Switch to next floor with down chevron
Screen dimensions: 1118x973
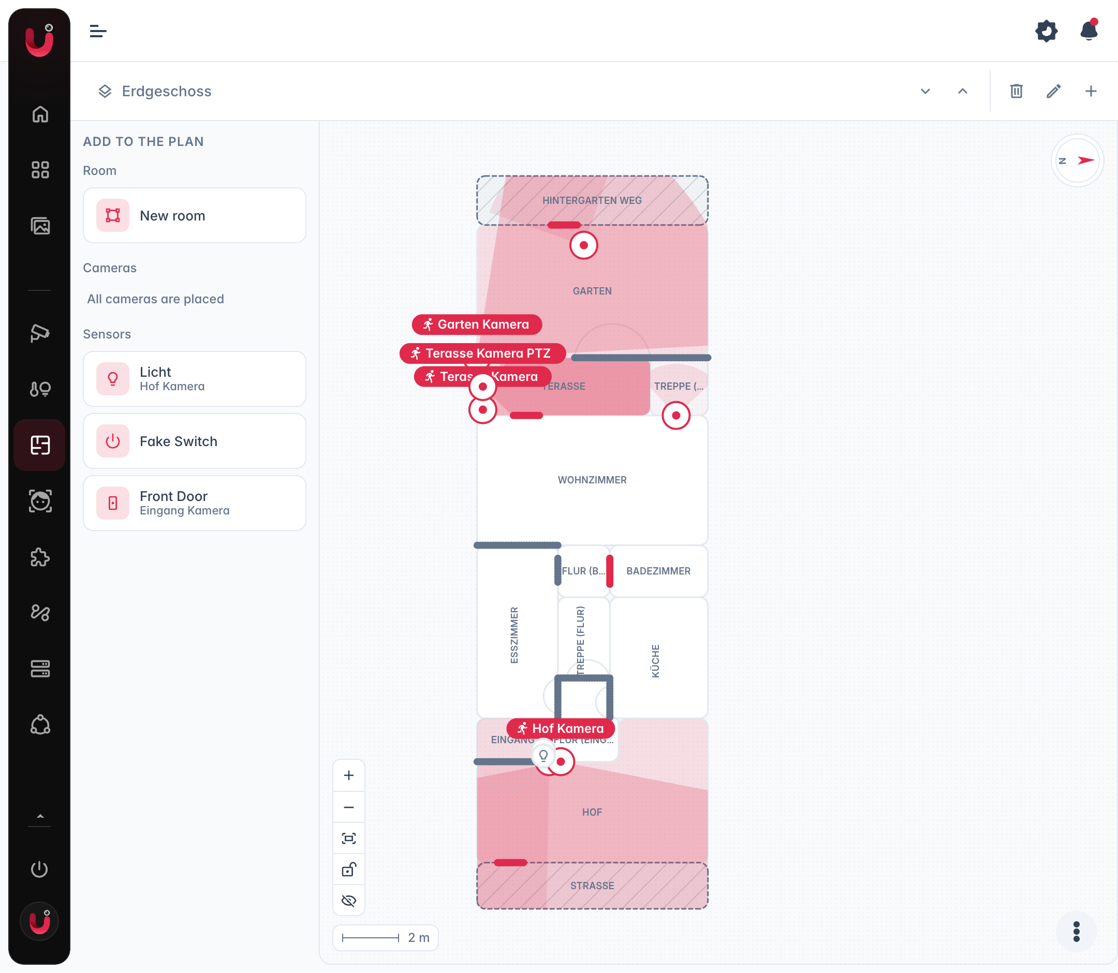pos(925,91)
